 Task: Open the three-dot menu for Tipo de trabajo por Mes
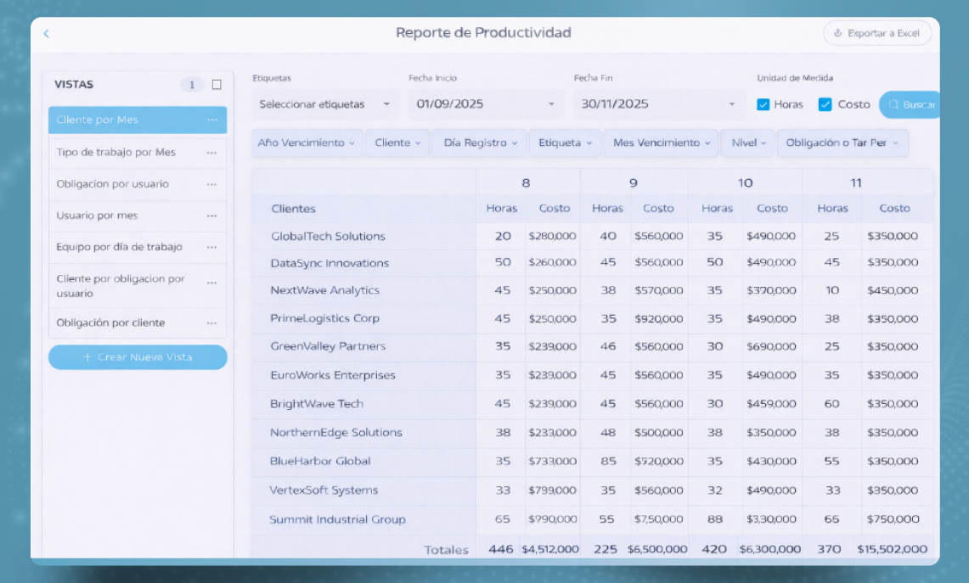pos(212,153)
